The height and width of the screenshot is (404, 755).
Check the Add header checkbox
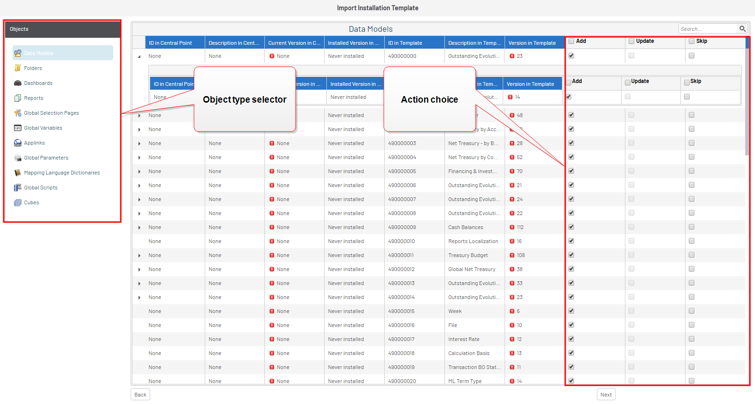[571, 42]
